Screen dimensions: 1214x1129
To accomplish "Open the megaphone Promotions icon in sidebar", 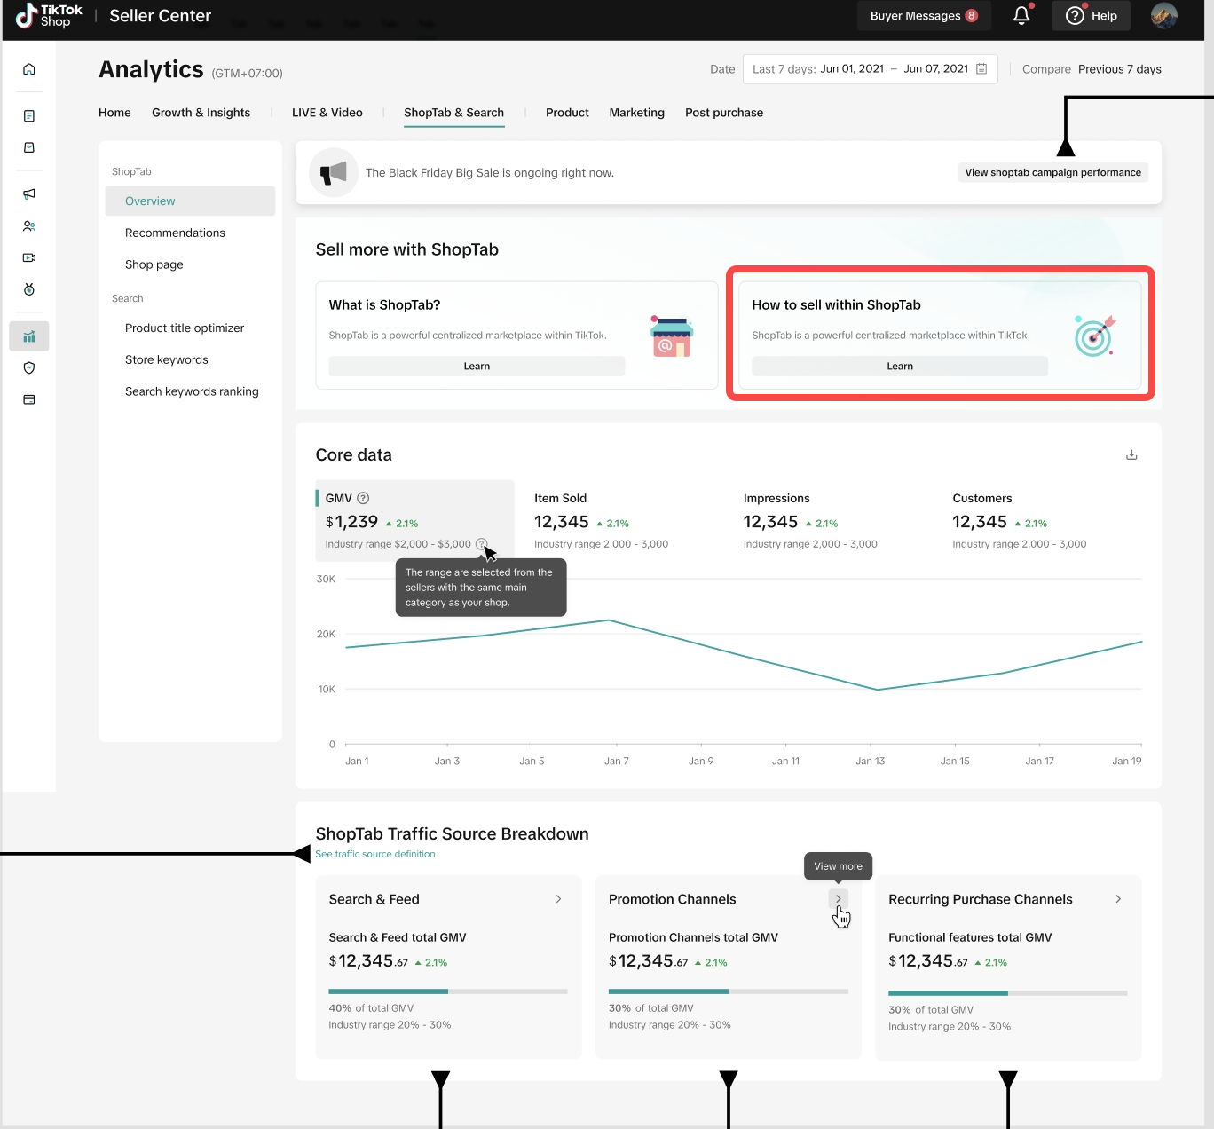I will 29,193.
